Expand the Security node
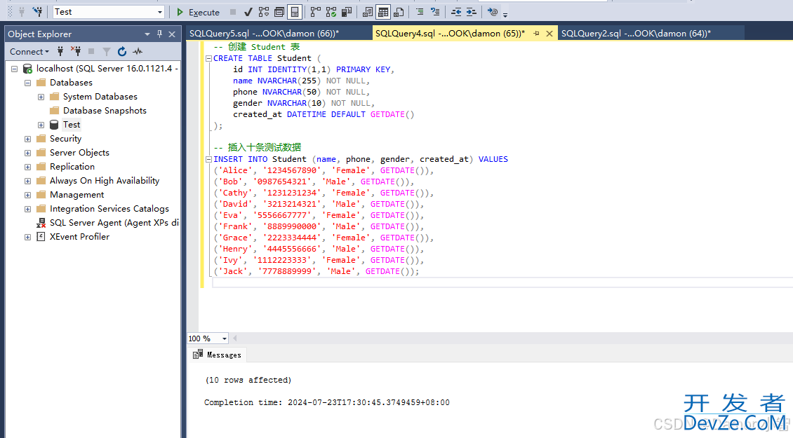The height and width of the screenshot is (438, 793). [28, 139]
